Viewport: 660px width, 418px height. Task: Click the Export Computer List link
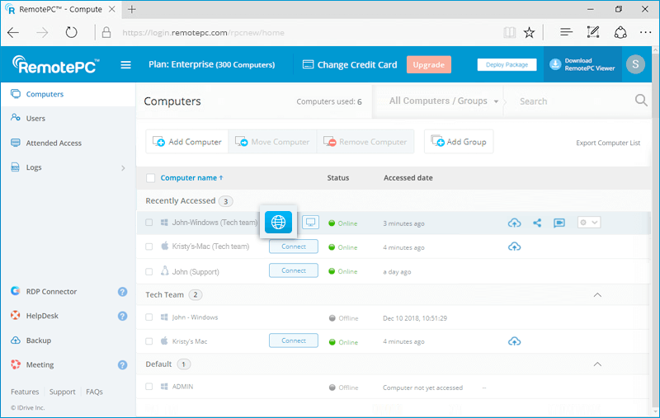(x=607, y=143)
